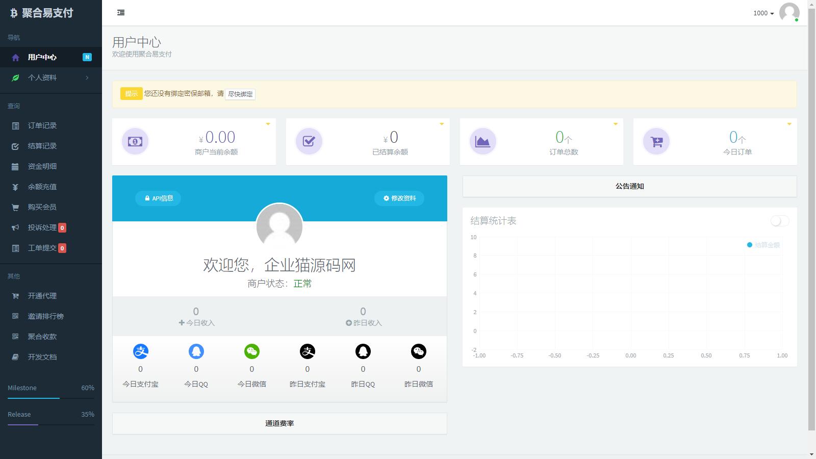Click the merchant balance money icon
The image size is (816, 459).
[135, 141]
